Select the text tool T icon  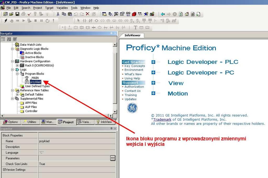click(135, 27)
